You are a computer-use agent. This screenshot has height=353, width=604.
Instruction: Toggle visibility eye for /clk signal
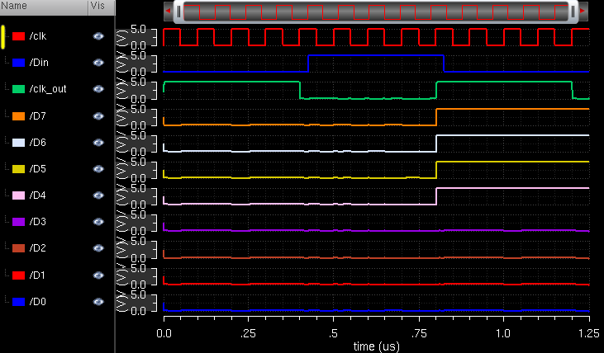pyautogui.click(x=98, y=36)
